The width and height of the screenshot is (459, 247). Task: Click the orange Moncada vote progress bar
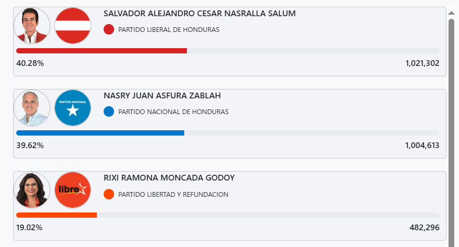pos(57,215)
